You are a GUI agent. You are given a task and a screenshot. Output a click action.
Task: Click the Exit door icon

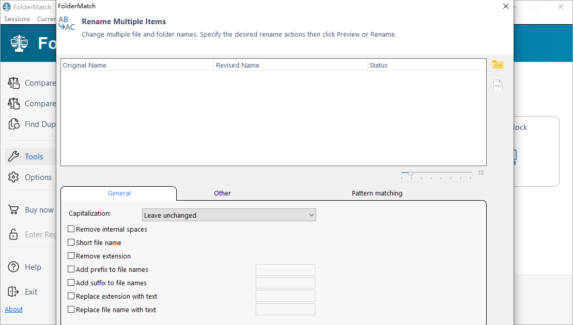(x=13, y=291)
